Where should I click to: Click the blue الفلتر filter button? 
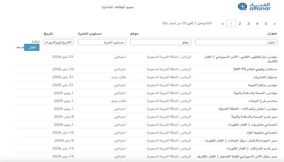pos(32,47)
